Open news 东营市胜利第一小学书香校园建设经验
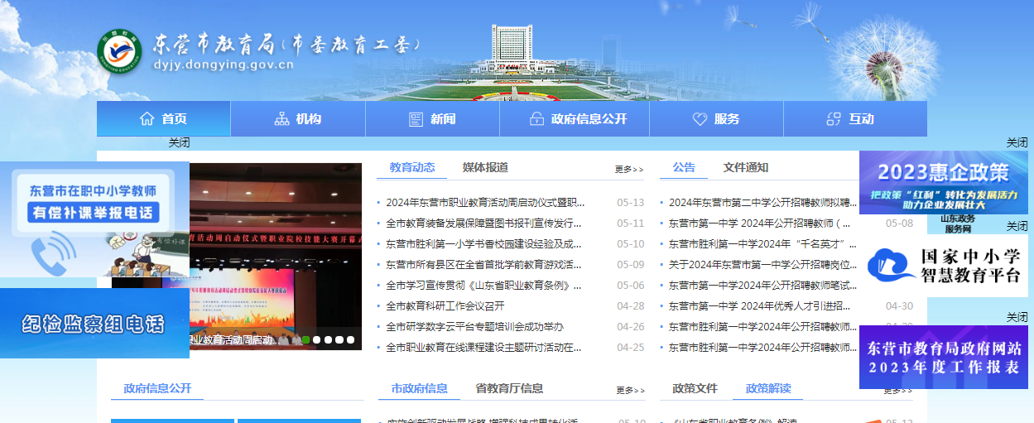The width and height of the screenshot is (1034, 423). pyautogui.click(x=483, y=244)
